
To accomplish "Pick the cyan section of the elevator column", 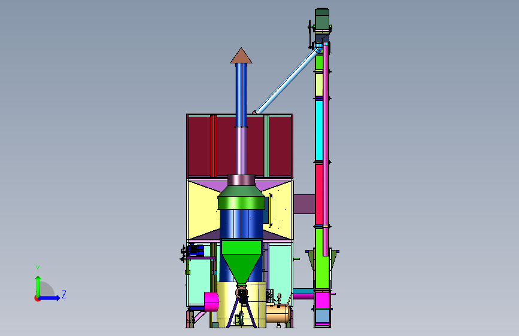I will click(x=319, y=130).
